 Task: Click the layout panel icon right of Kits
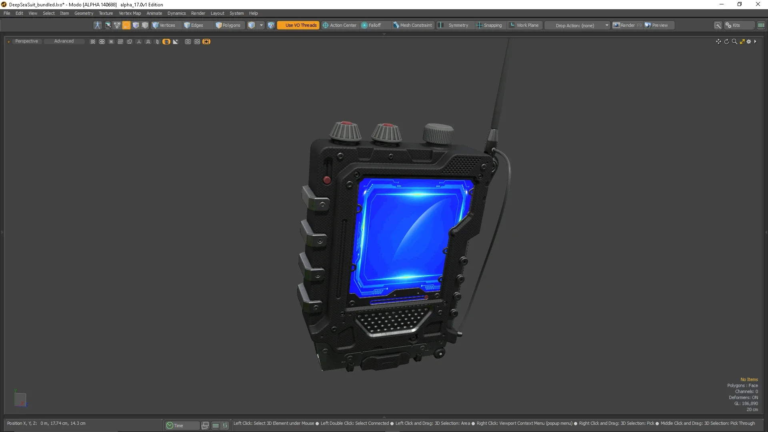click(761, 25)
